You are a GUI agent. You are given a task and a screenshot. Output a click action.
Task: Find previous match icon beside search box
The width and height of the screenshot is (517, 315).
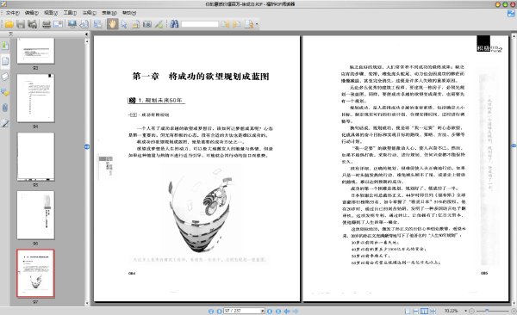225,24
